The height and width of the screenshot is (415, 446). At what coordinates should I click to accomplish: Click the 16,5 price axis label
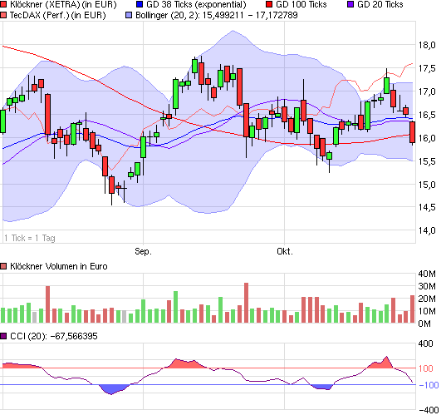pyautogui.click(x=427, y=115)
